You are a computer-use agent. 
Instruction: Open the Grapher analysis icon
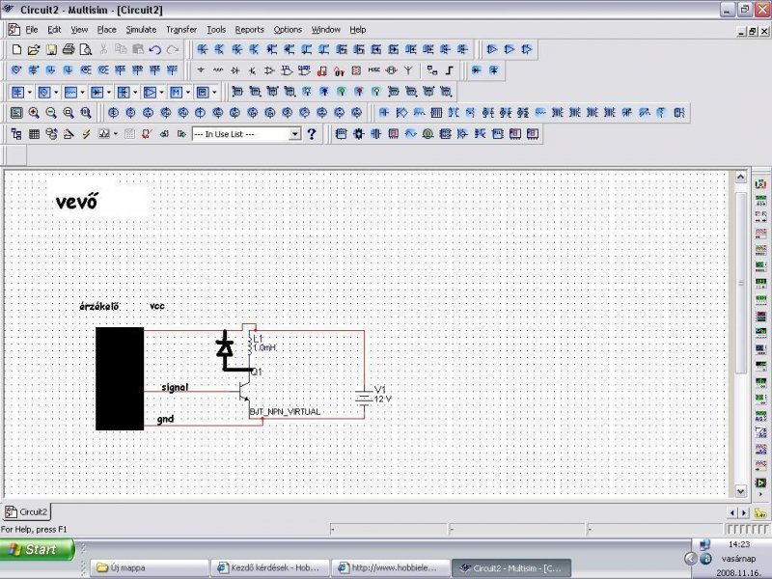103,134
